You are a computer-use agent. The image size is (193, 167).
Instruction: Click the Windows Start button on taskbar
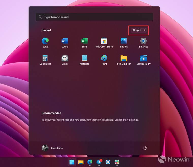point(72,162)
